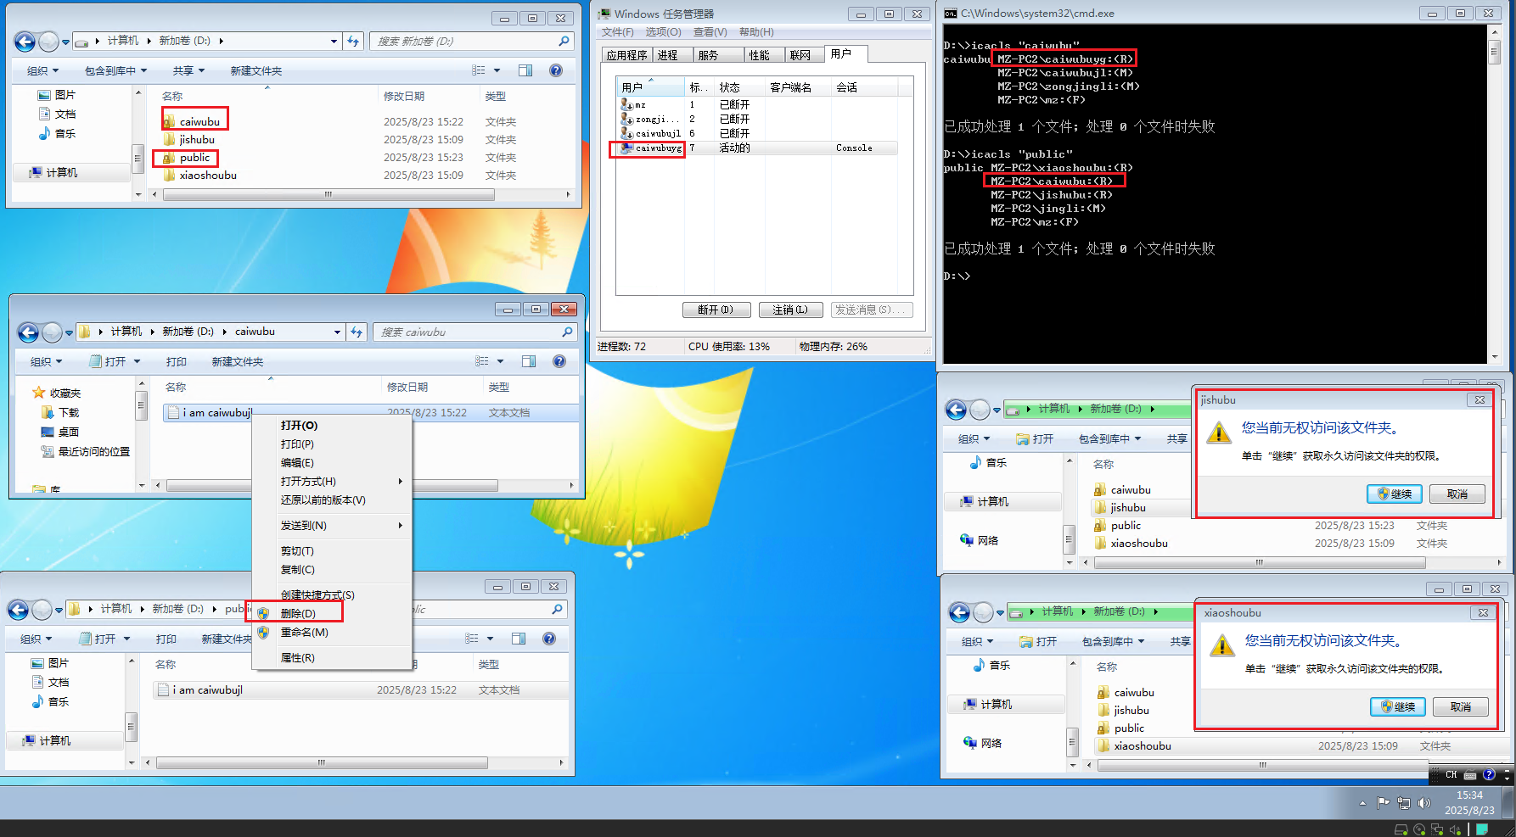Open 网络 in window behind xiaoshoubu dialog
This screenshot has width=1516, height=837.
(x=982, y=743)
